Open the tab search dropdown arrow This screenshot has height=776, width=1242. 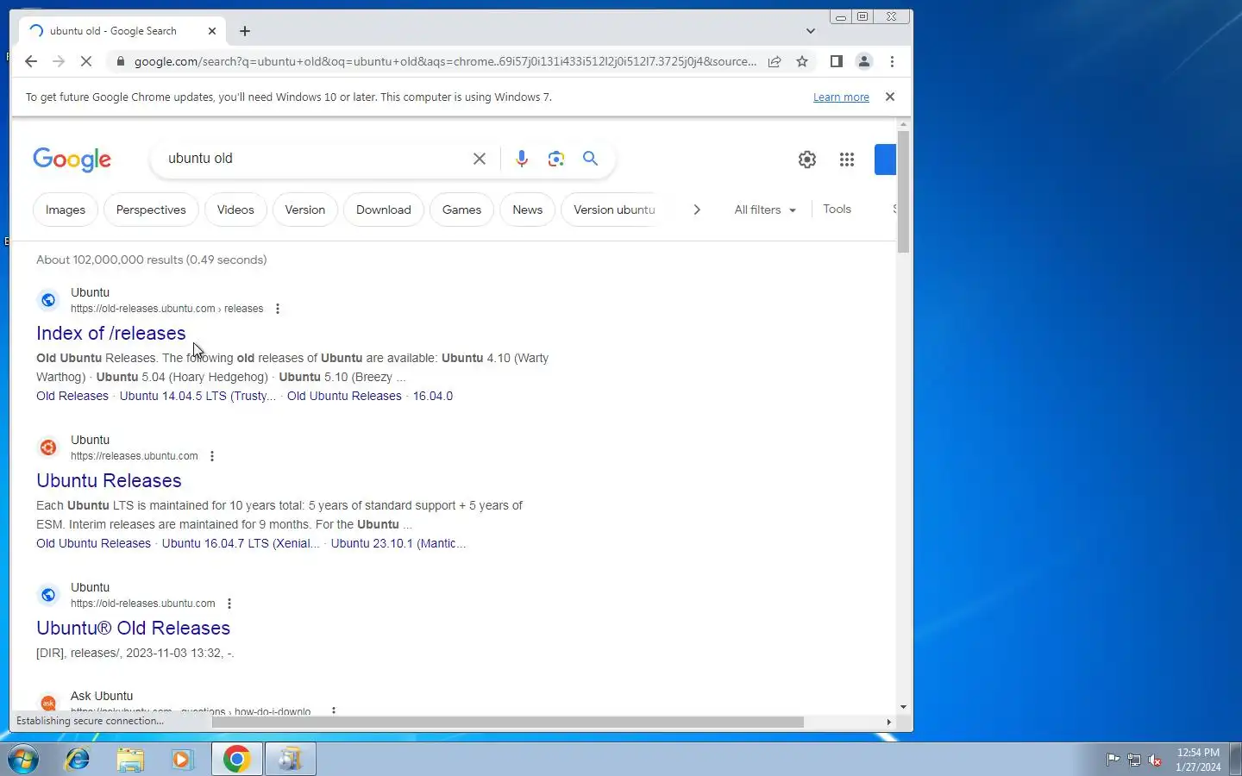811,31
